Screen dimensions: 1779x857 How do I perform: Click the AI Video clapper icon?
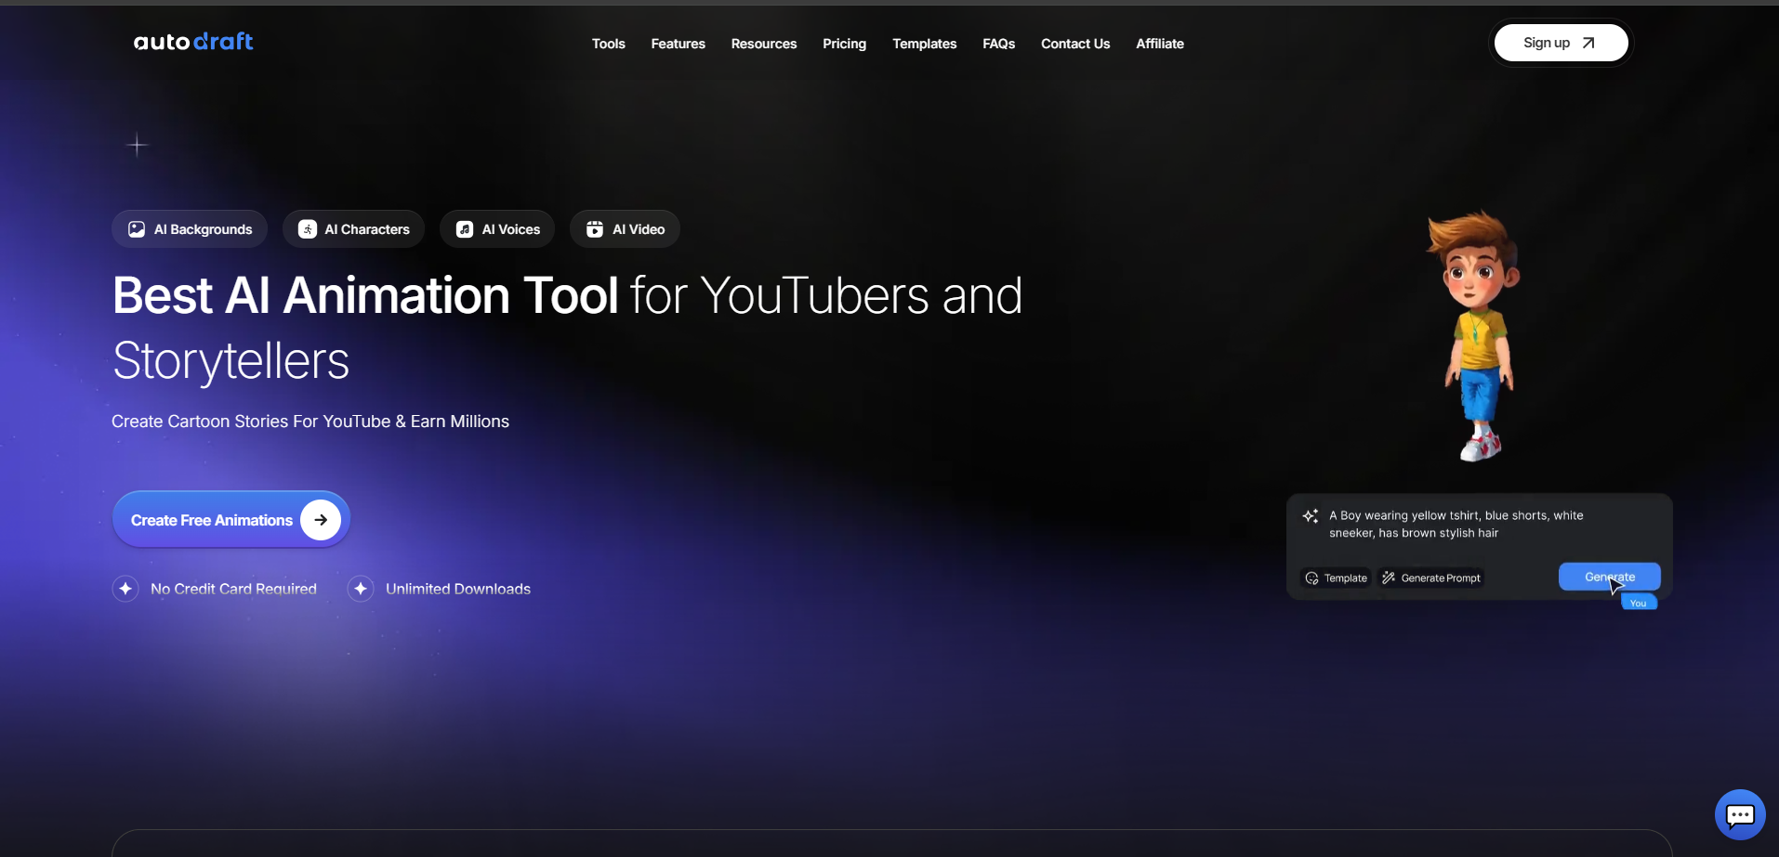tap(595, 229)
